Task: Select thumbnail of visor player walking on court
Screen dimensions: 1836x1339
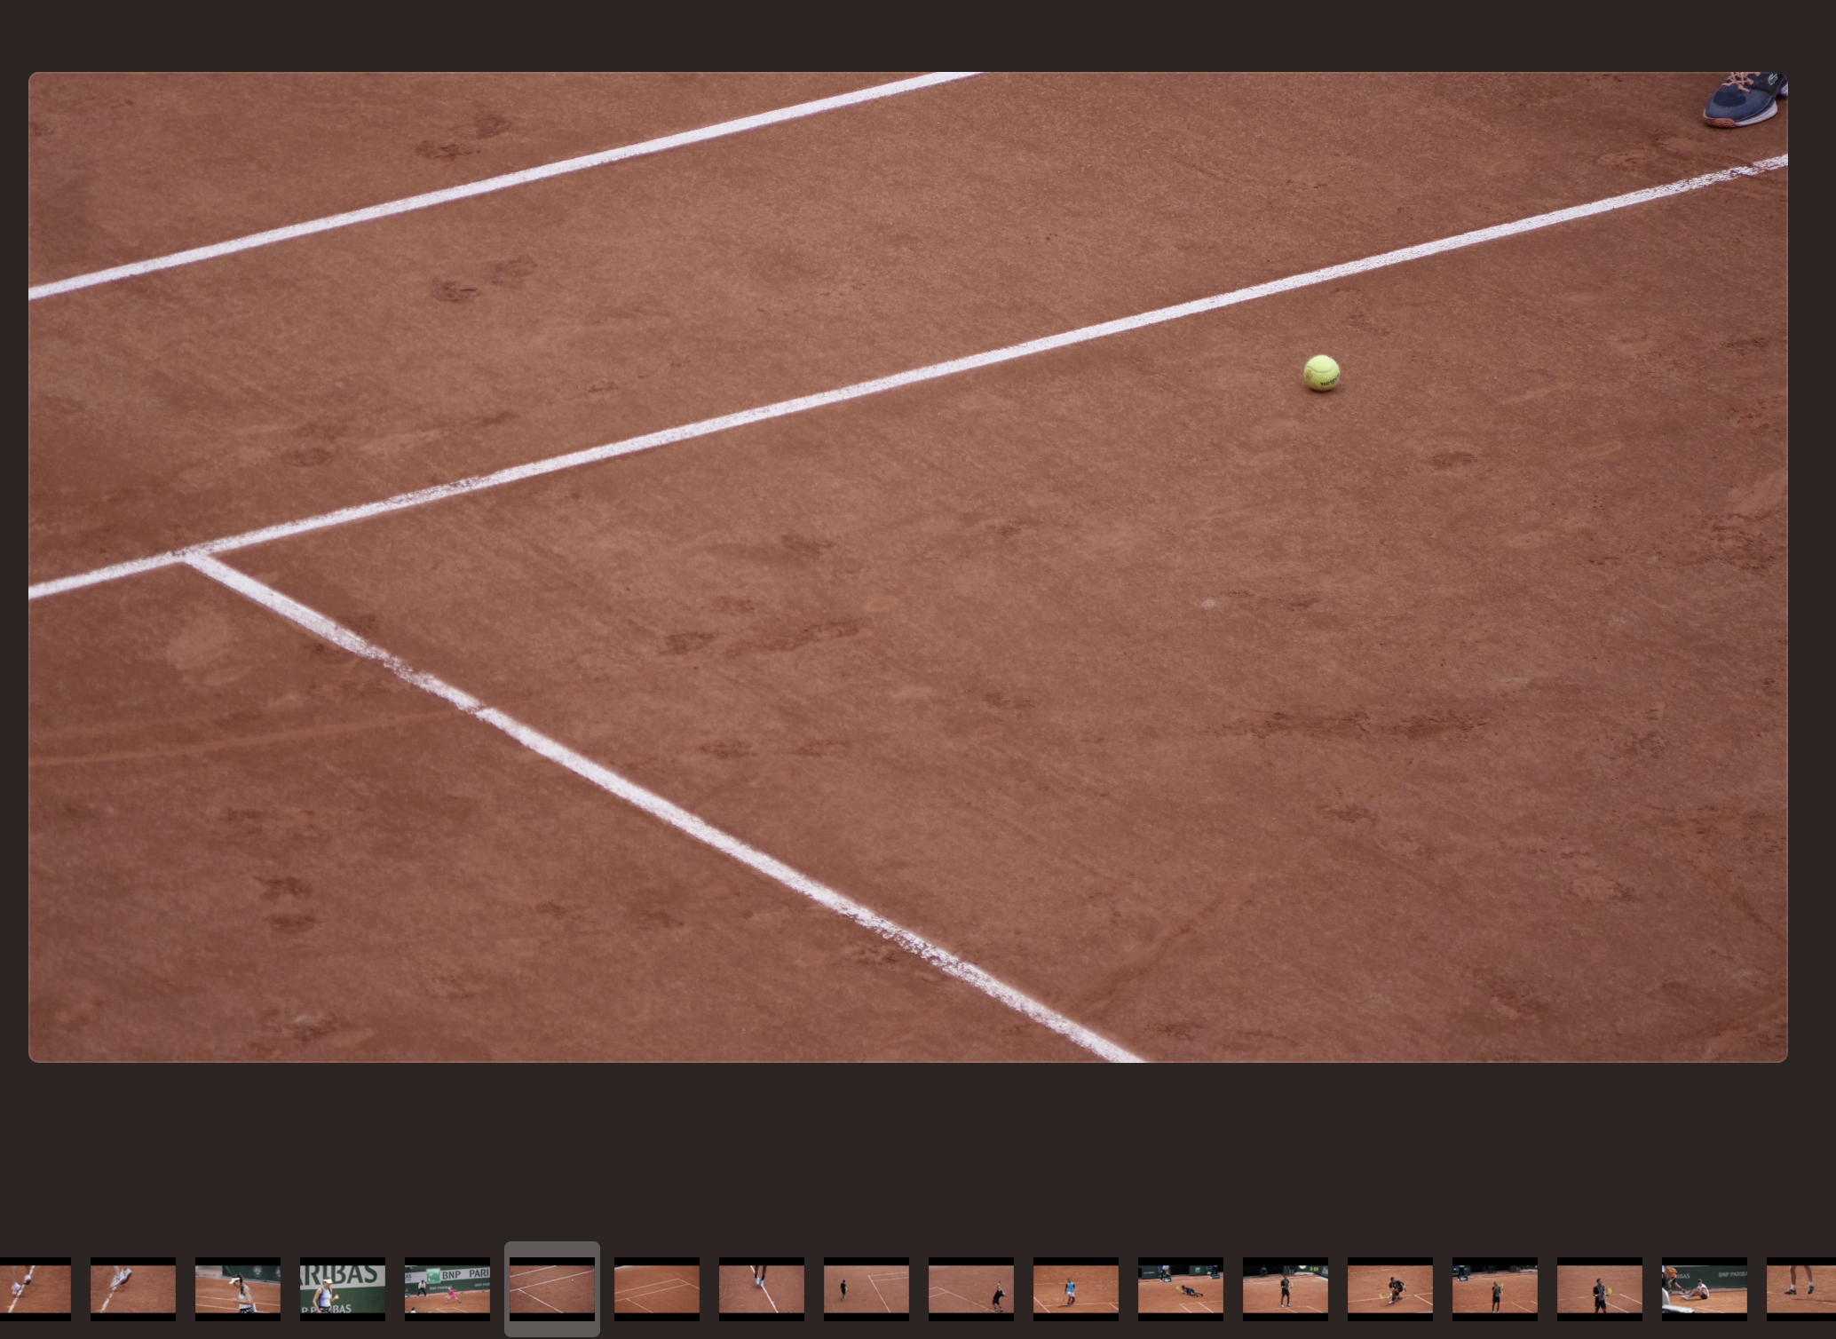Action: click(x=238, y=1288)
